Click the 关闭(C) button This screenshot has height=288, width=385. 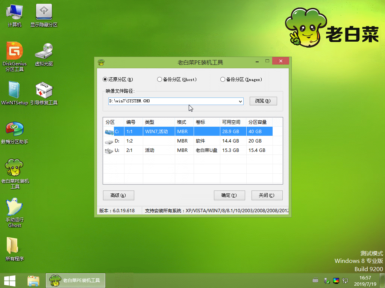coord(267,195)
